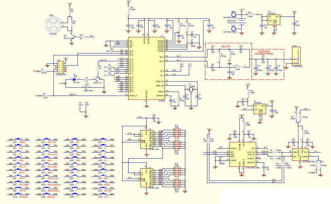Click the BALUN section label

[x=226, y=46]
